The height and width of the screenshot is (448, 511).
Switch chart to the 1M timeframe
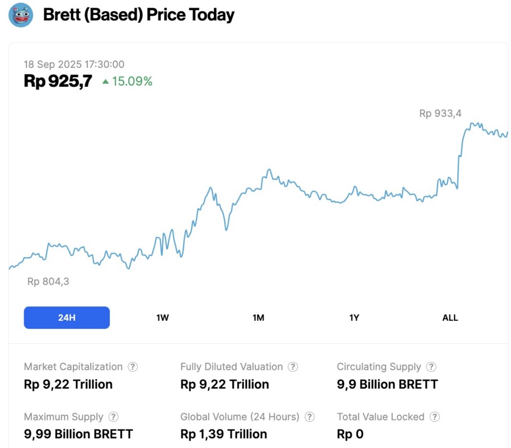[258, 318]
